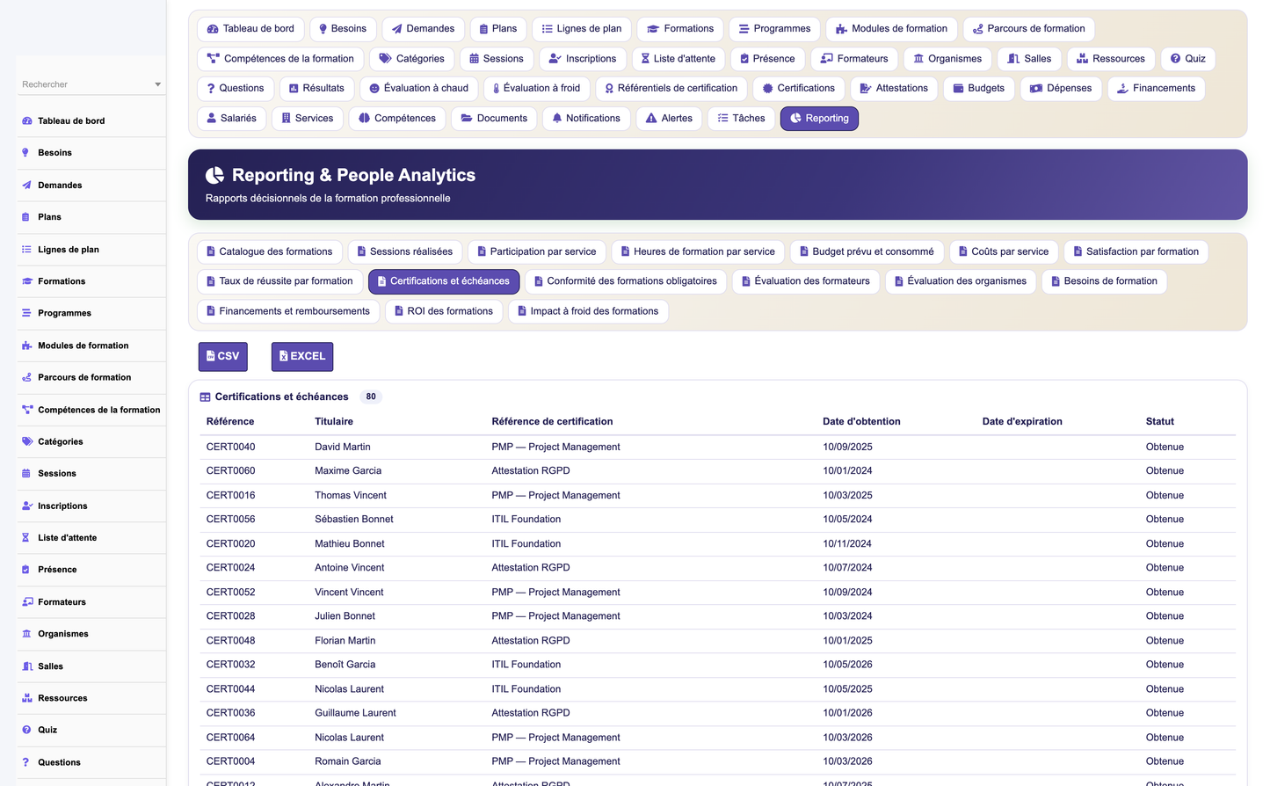Click the Liste d'attente hourglass sidebar icon

[x=25, y=538]
